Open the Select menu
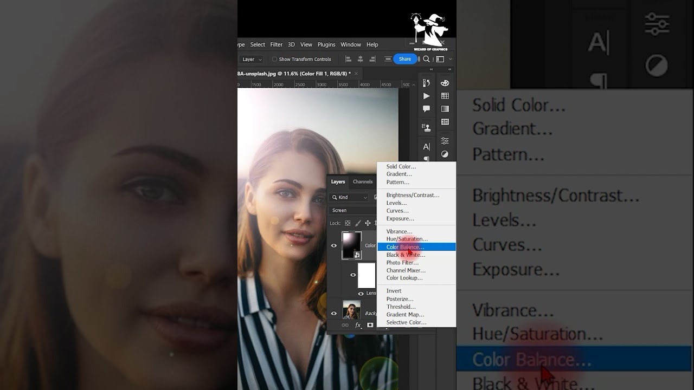Image resolution: width=694 pixels, height=390 pixels. click(258, 44)
